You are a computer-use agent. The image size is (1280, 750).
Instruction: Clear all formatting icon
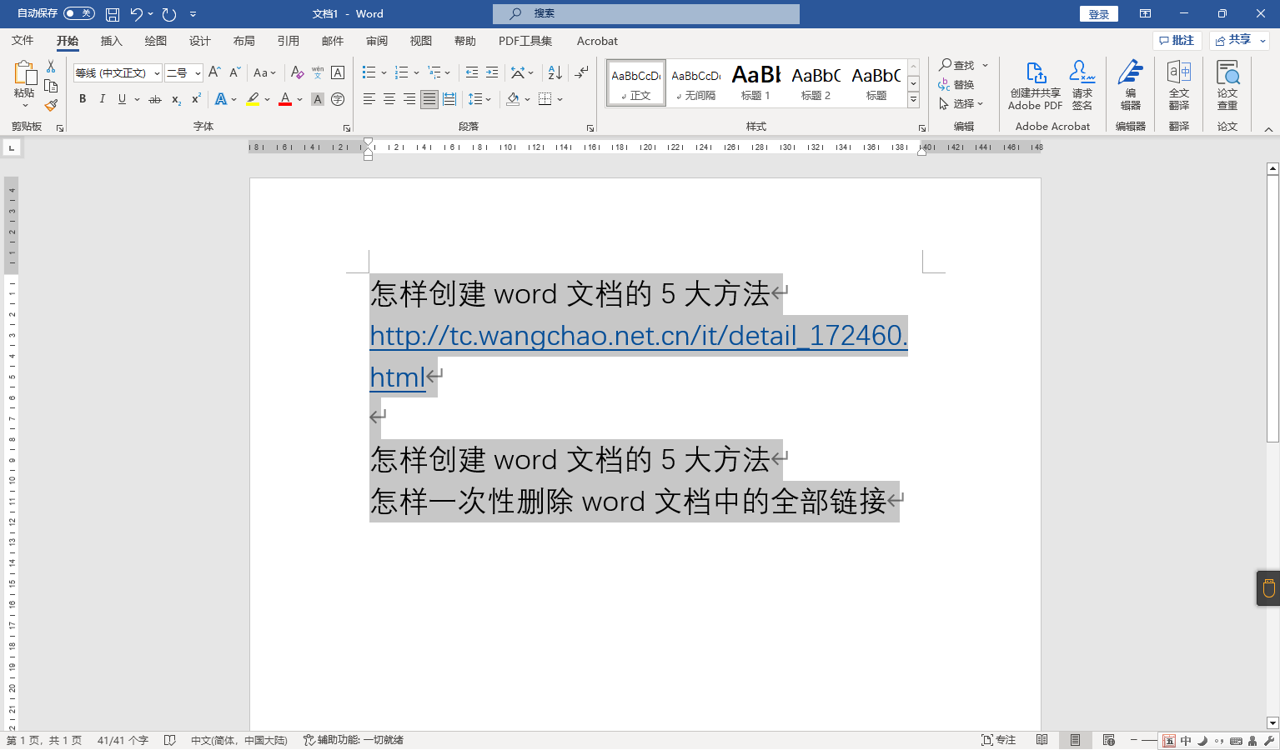(x=297, y=72)
